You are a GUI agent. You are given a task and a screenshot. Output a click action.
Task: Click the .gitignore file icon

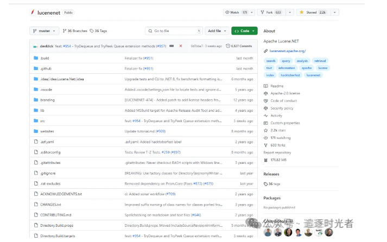tap(36, 173)
